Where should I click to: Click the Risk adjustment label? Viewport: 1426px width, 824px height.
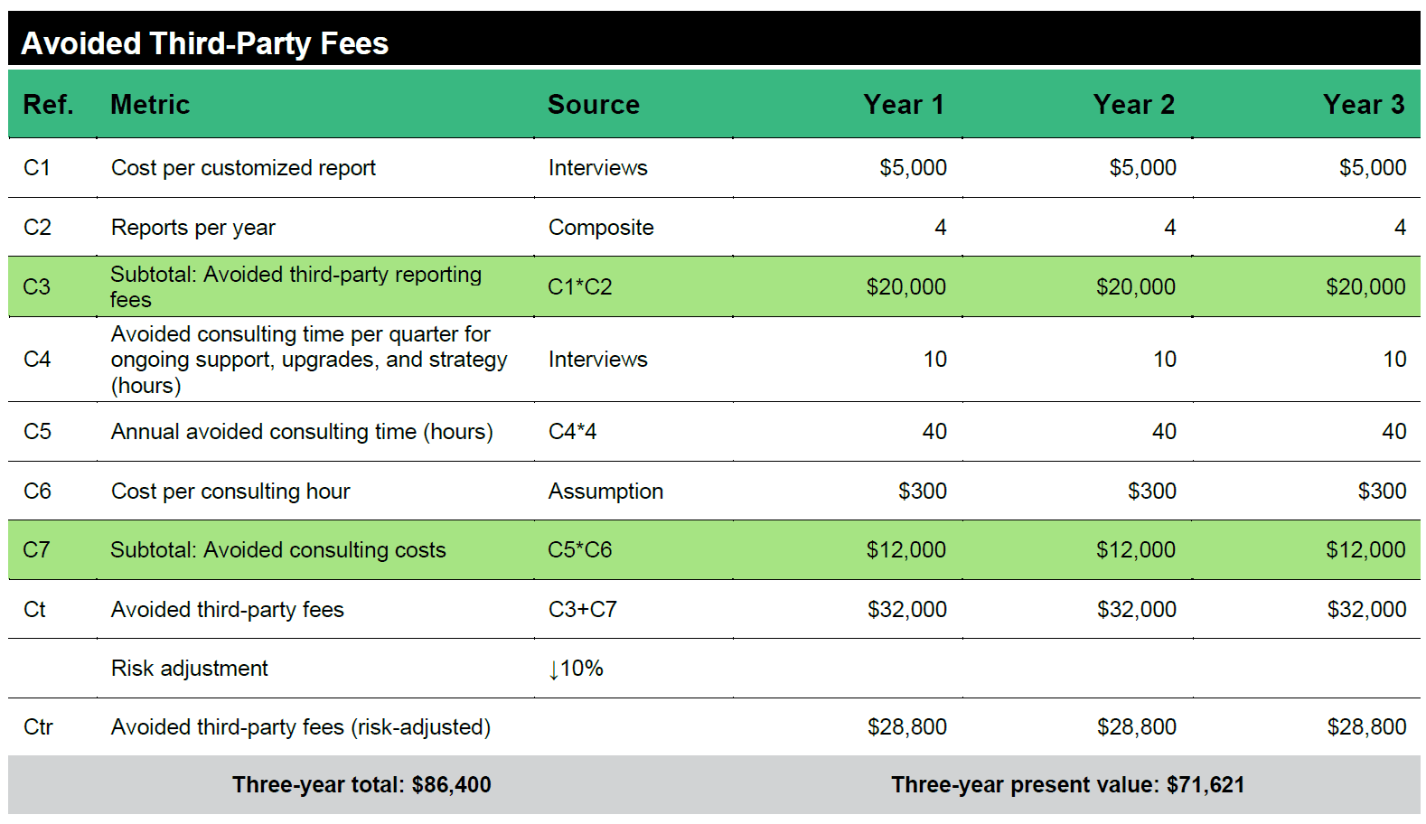tap(189, 669)
